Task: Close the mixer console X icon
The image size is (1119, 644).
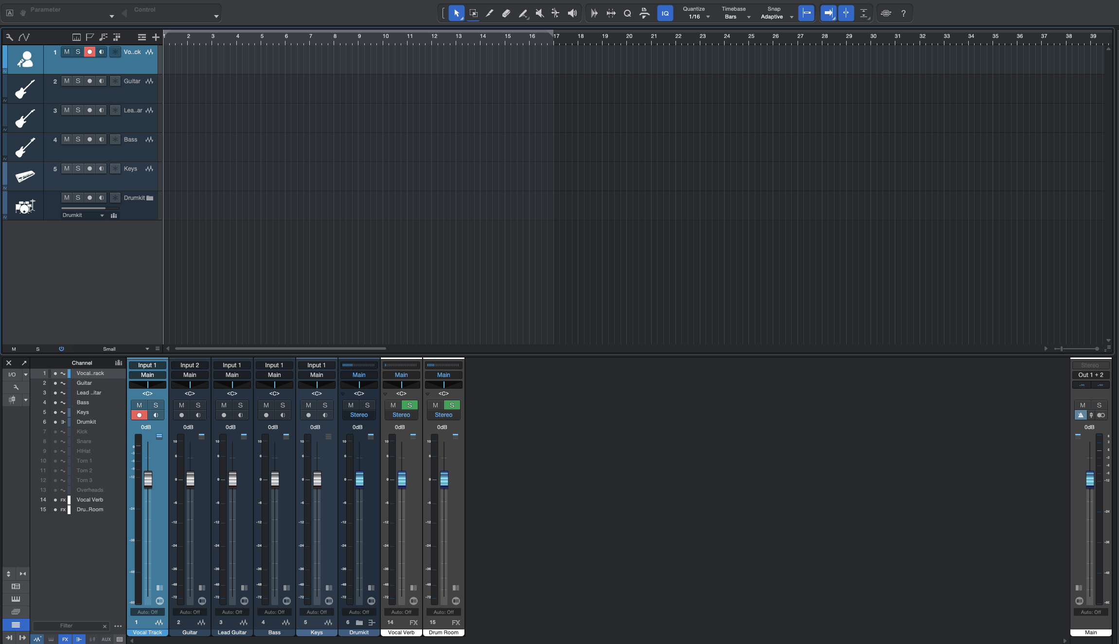Action: tap(9, 363)
